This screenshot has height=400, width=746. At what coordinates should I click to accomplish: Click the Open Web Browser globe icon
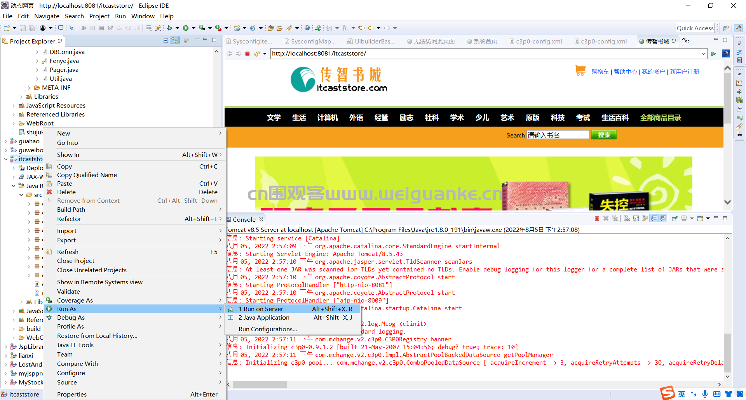click(307, 28)
